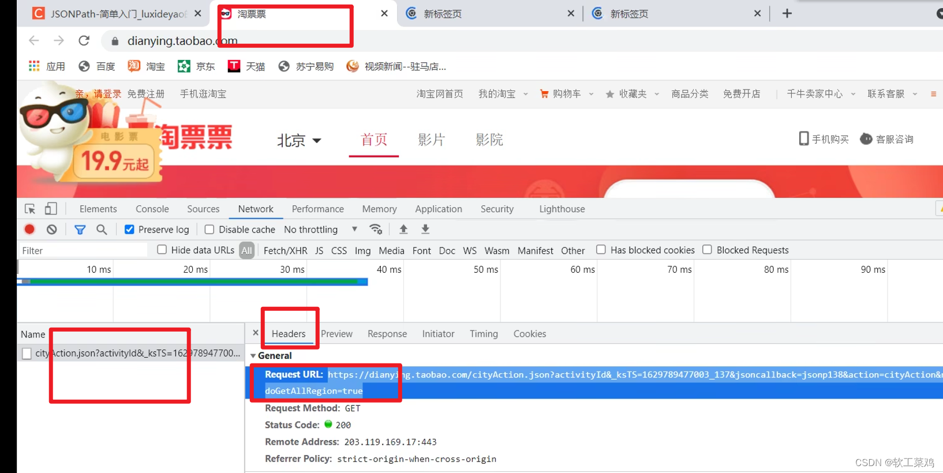Check Has blocked cookies
This screenshot has height=473, width=943.
[x=601, y=249]
